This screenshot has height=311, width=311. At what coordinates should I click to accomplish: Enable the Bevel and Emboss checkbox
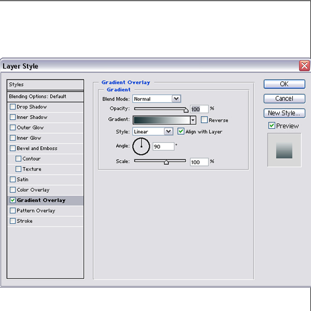click(12, 148)
